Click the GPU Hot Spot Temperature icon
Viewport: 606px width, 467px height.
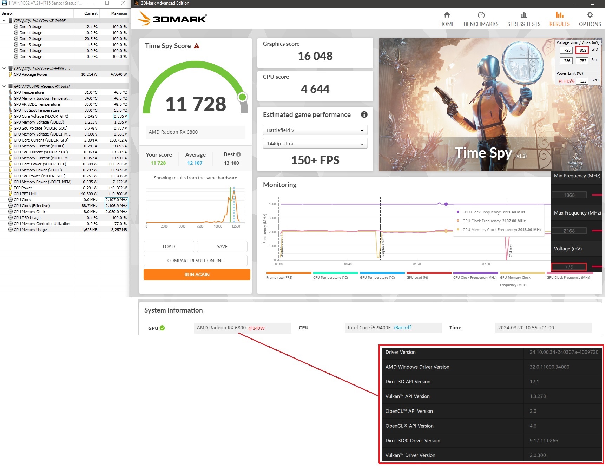pyautogui.click(x=11, y=110)
